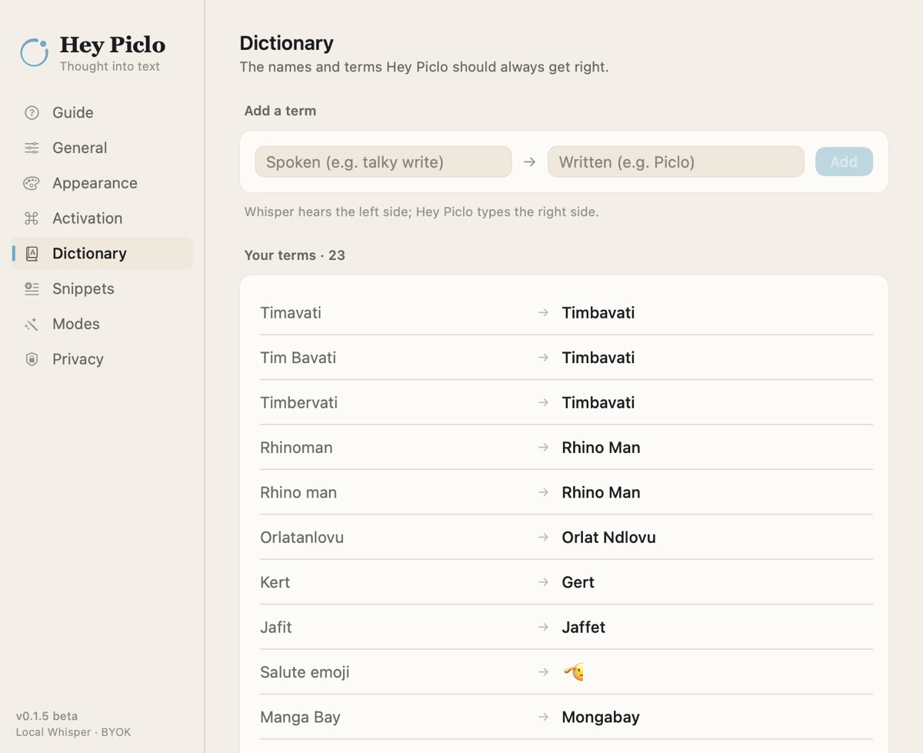
Task: Click the written term Jaffet
Action: (x=583, y=628)
